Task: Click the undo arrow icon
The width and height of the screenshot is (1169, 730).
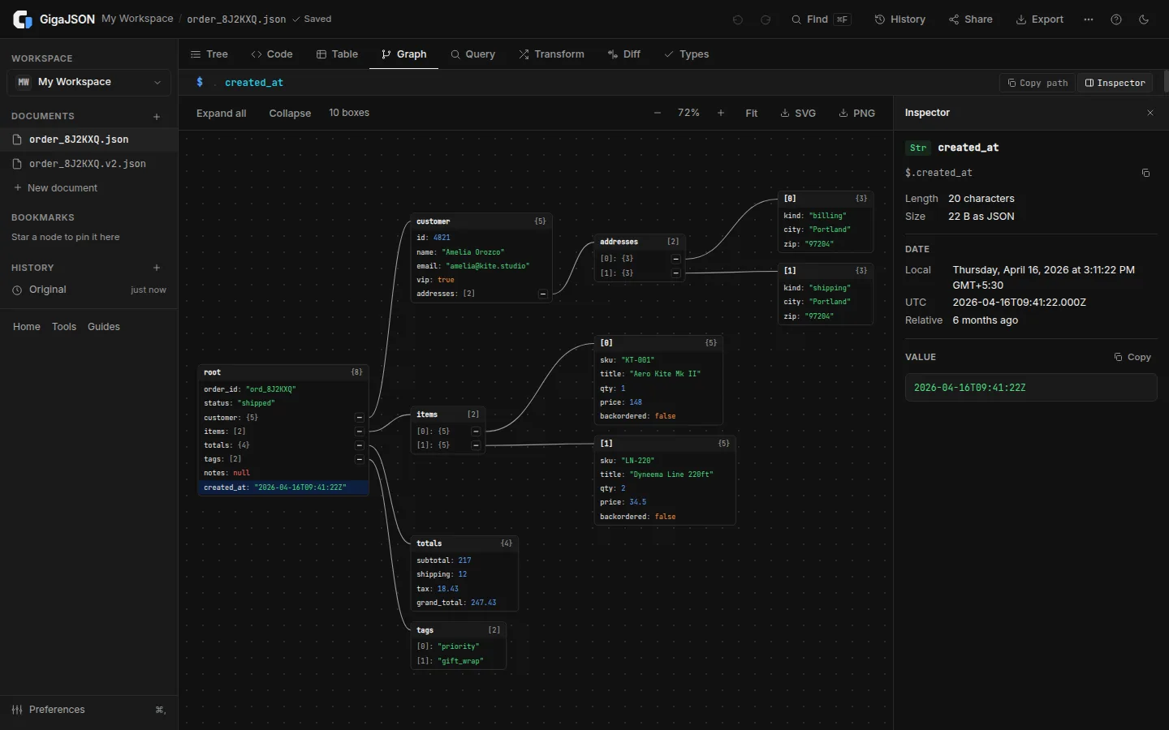Action: point(738,19)
